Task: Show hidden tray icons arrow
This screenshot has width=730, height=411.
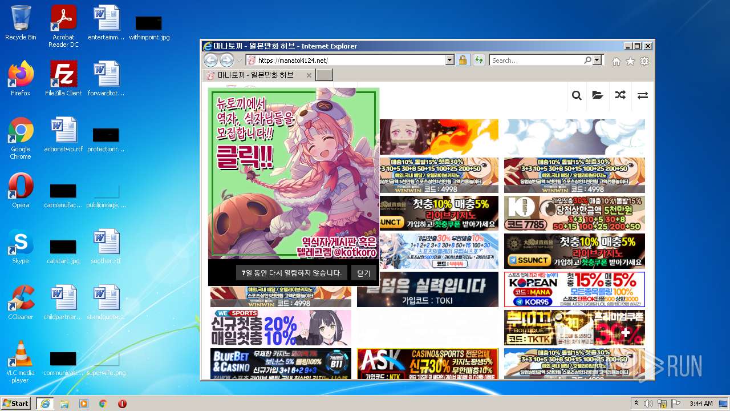Action: pos(636,404)
